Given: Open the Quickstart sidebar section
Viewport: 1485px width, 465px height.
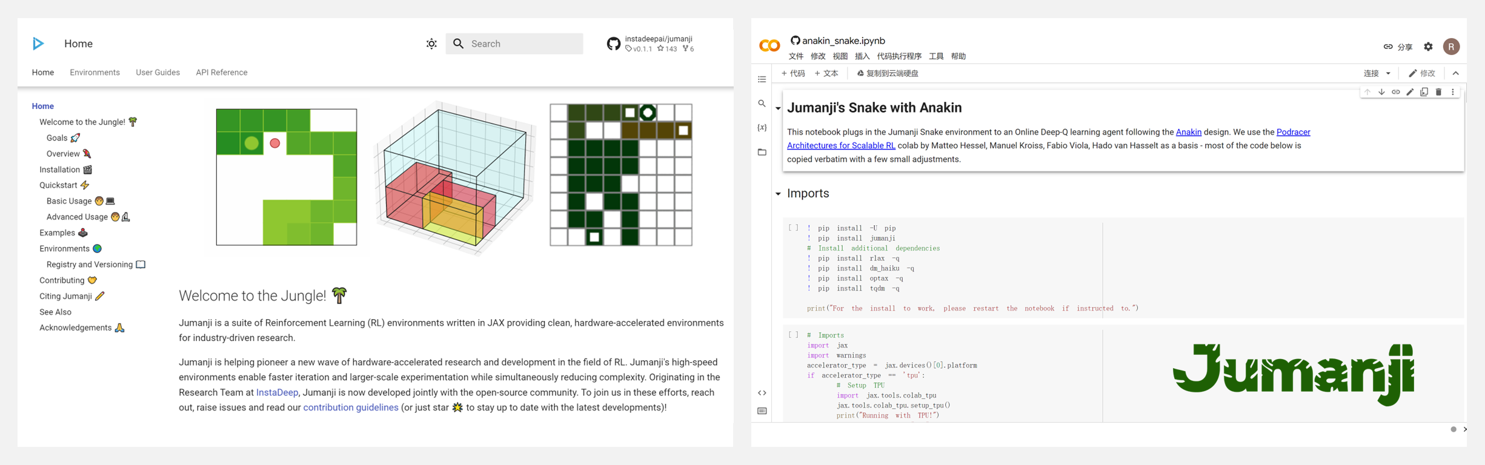Looking at the screenshot, I should 64,185.
